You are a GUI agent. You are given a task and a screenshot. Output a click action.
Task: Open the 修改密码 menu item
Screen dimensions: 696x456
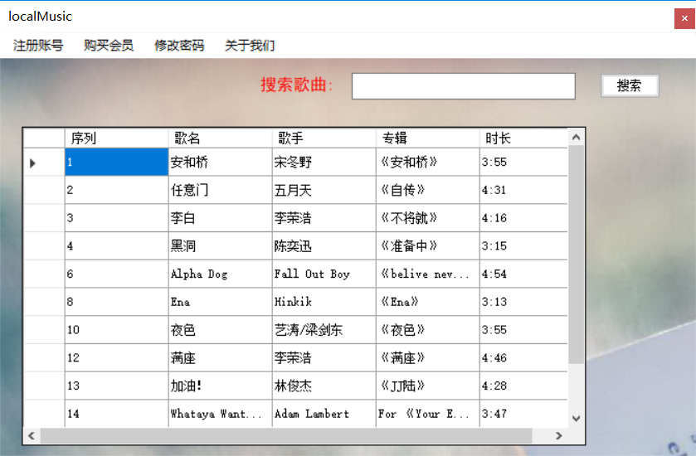(179, 46)
